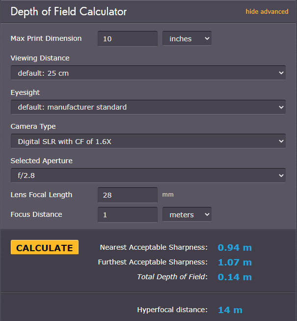The height and width of the screenshot is (321, 297).
Task: Click the "Viewing Distance" label
Action: [x=40, y=58]
